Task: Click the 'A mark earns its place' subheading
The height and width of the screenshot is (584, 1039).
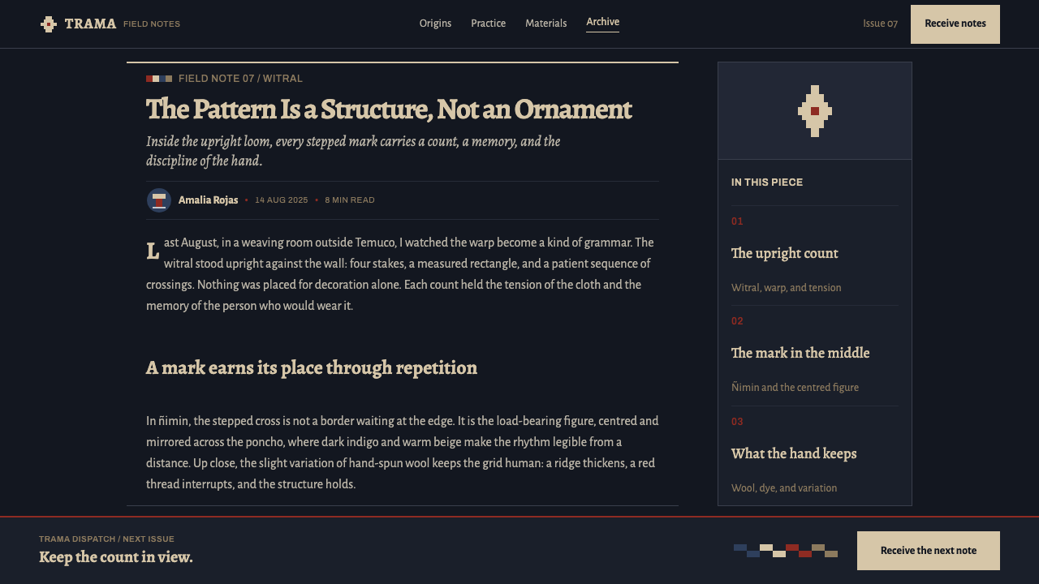Action: point(312,368)
